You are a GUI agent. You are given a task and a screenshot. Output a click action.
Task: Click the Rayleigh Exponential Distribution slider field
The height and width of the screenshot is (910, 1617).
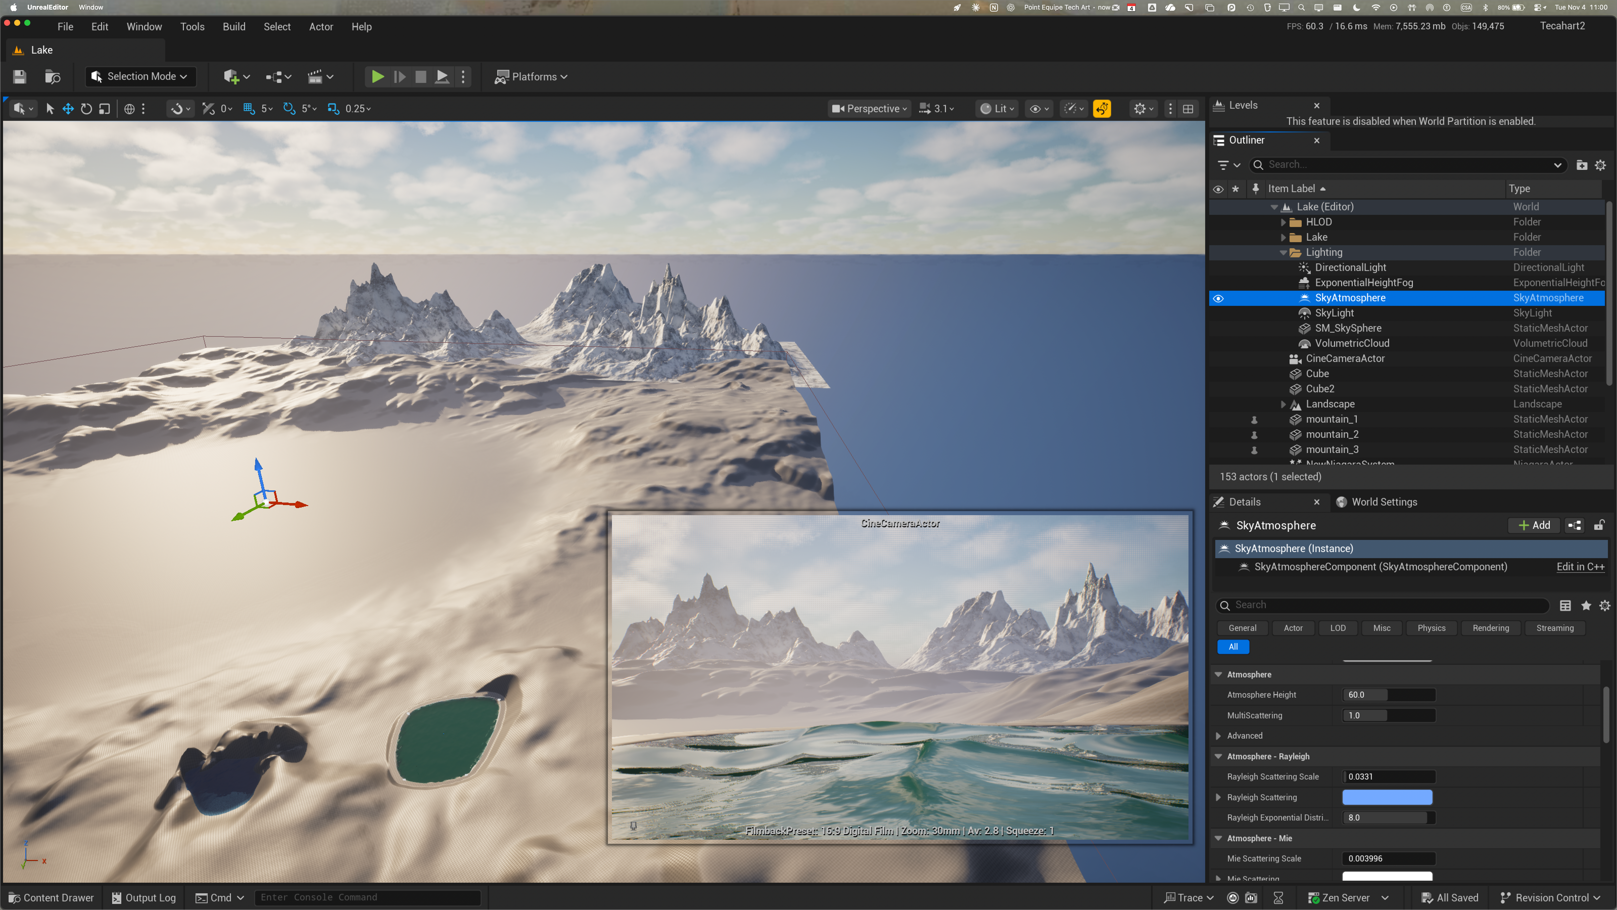(1389, 818)
